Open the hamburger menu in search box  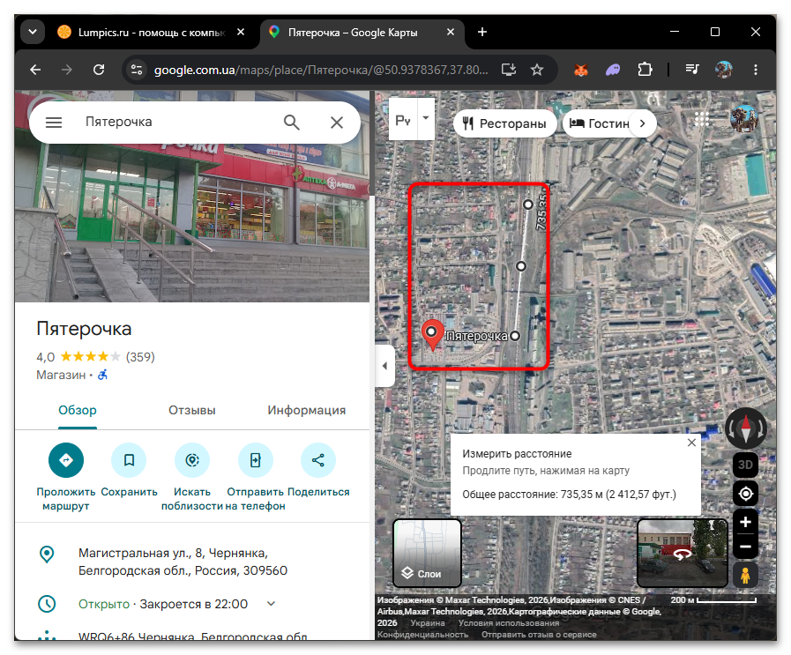(54, 122)
